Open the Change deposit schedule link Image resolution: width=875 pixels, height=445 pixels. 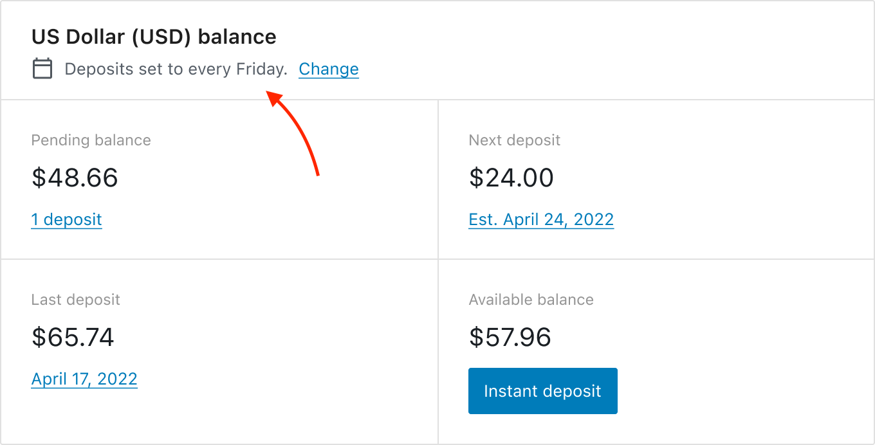(x=328, y=69)
